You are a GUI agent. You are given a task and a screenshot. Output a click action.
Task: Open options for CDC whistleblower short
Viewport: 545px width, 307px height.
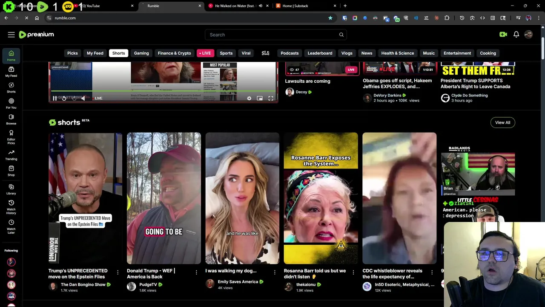pos(432,272)
